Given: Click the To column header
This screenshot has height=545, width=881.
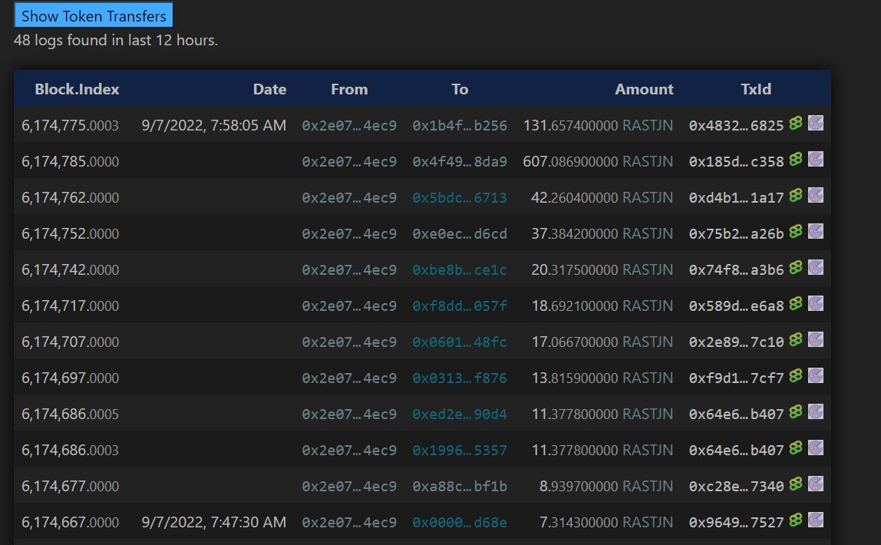Looking at the screenshot, I should click(x=460, y=89).
